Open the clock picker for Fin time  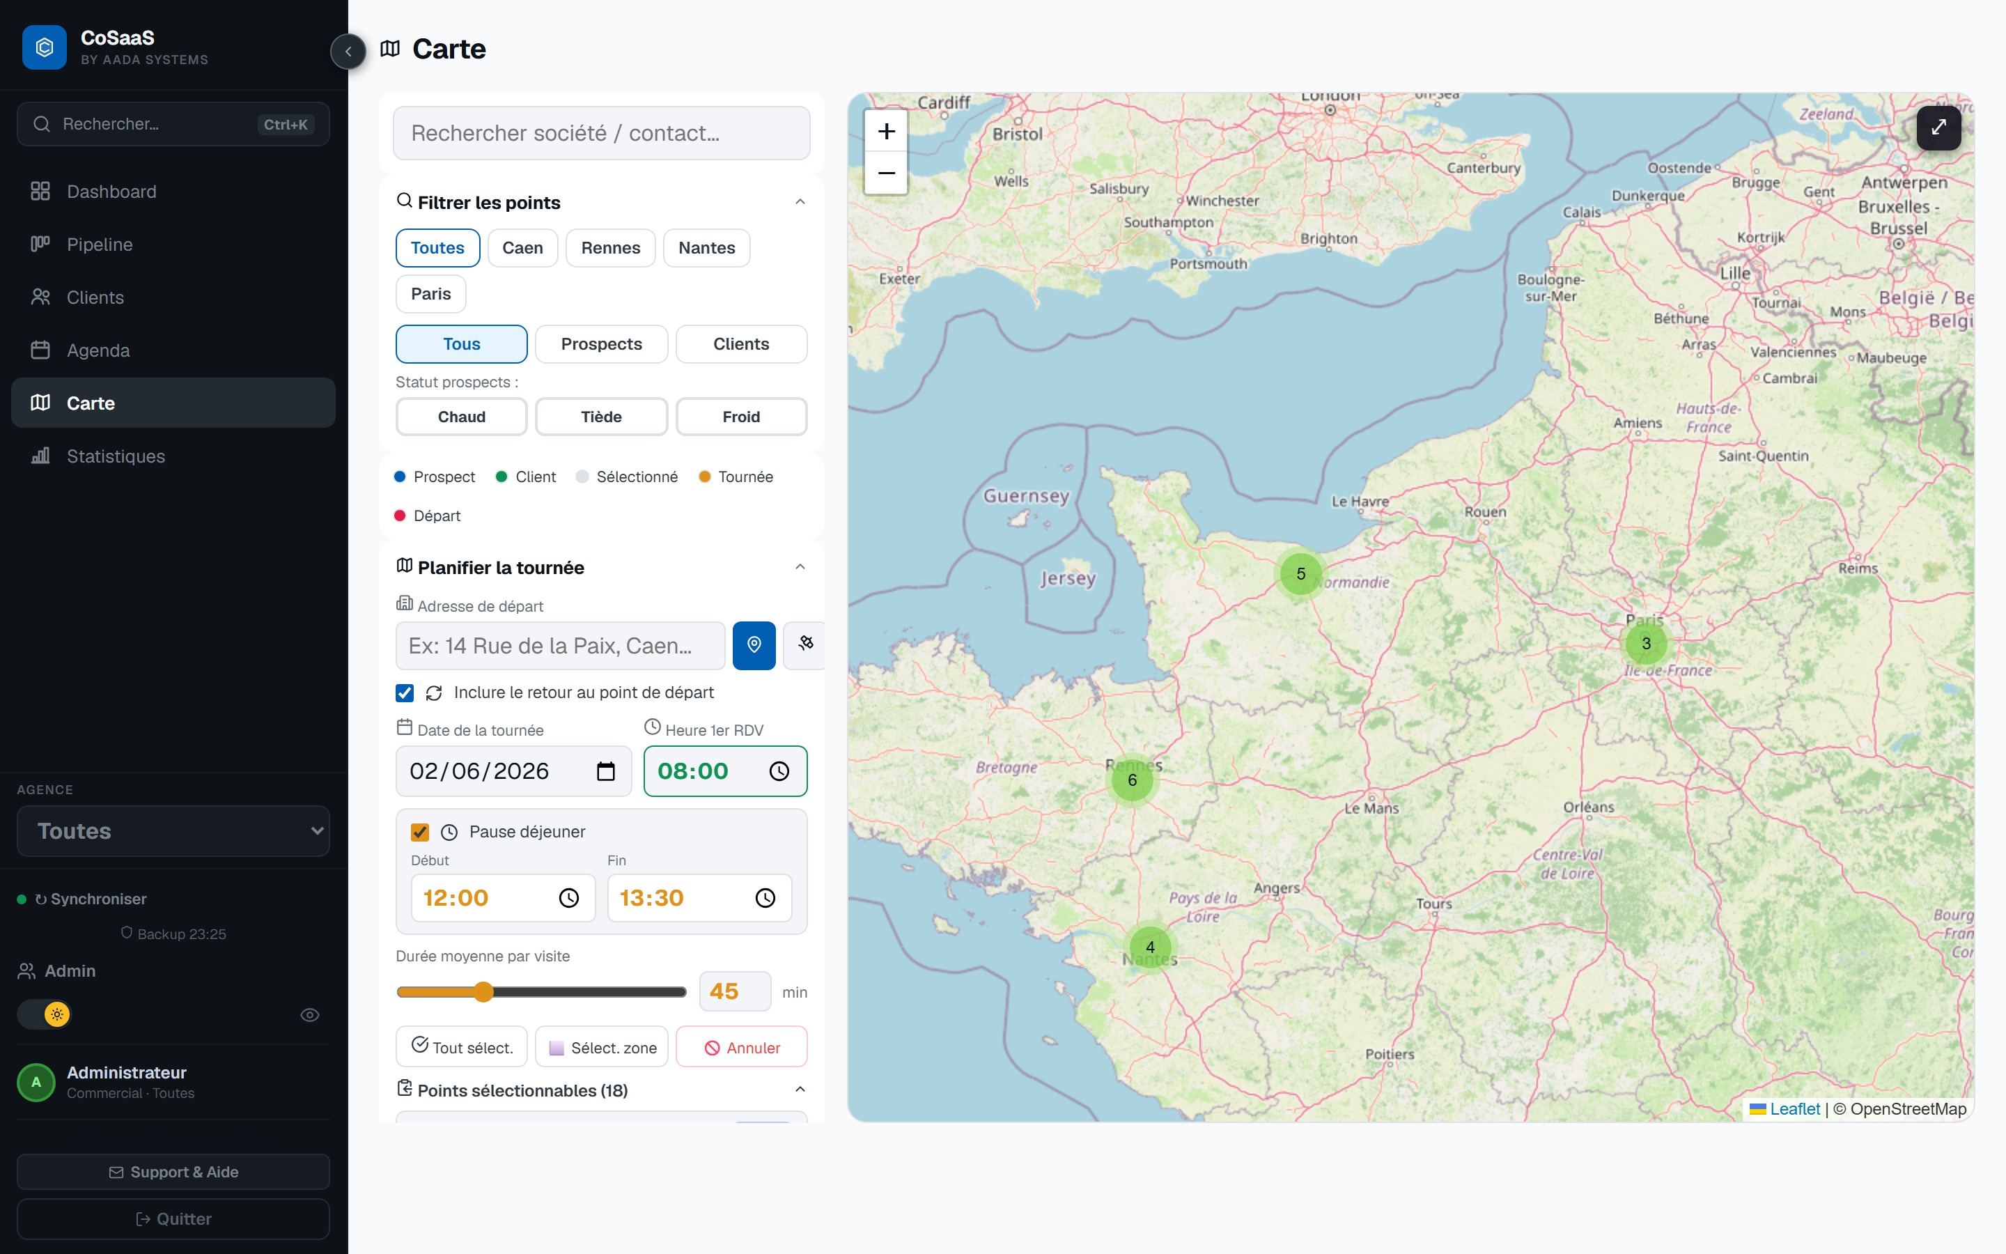point(765,898)
